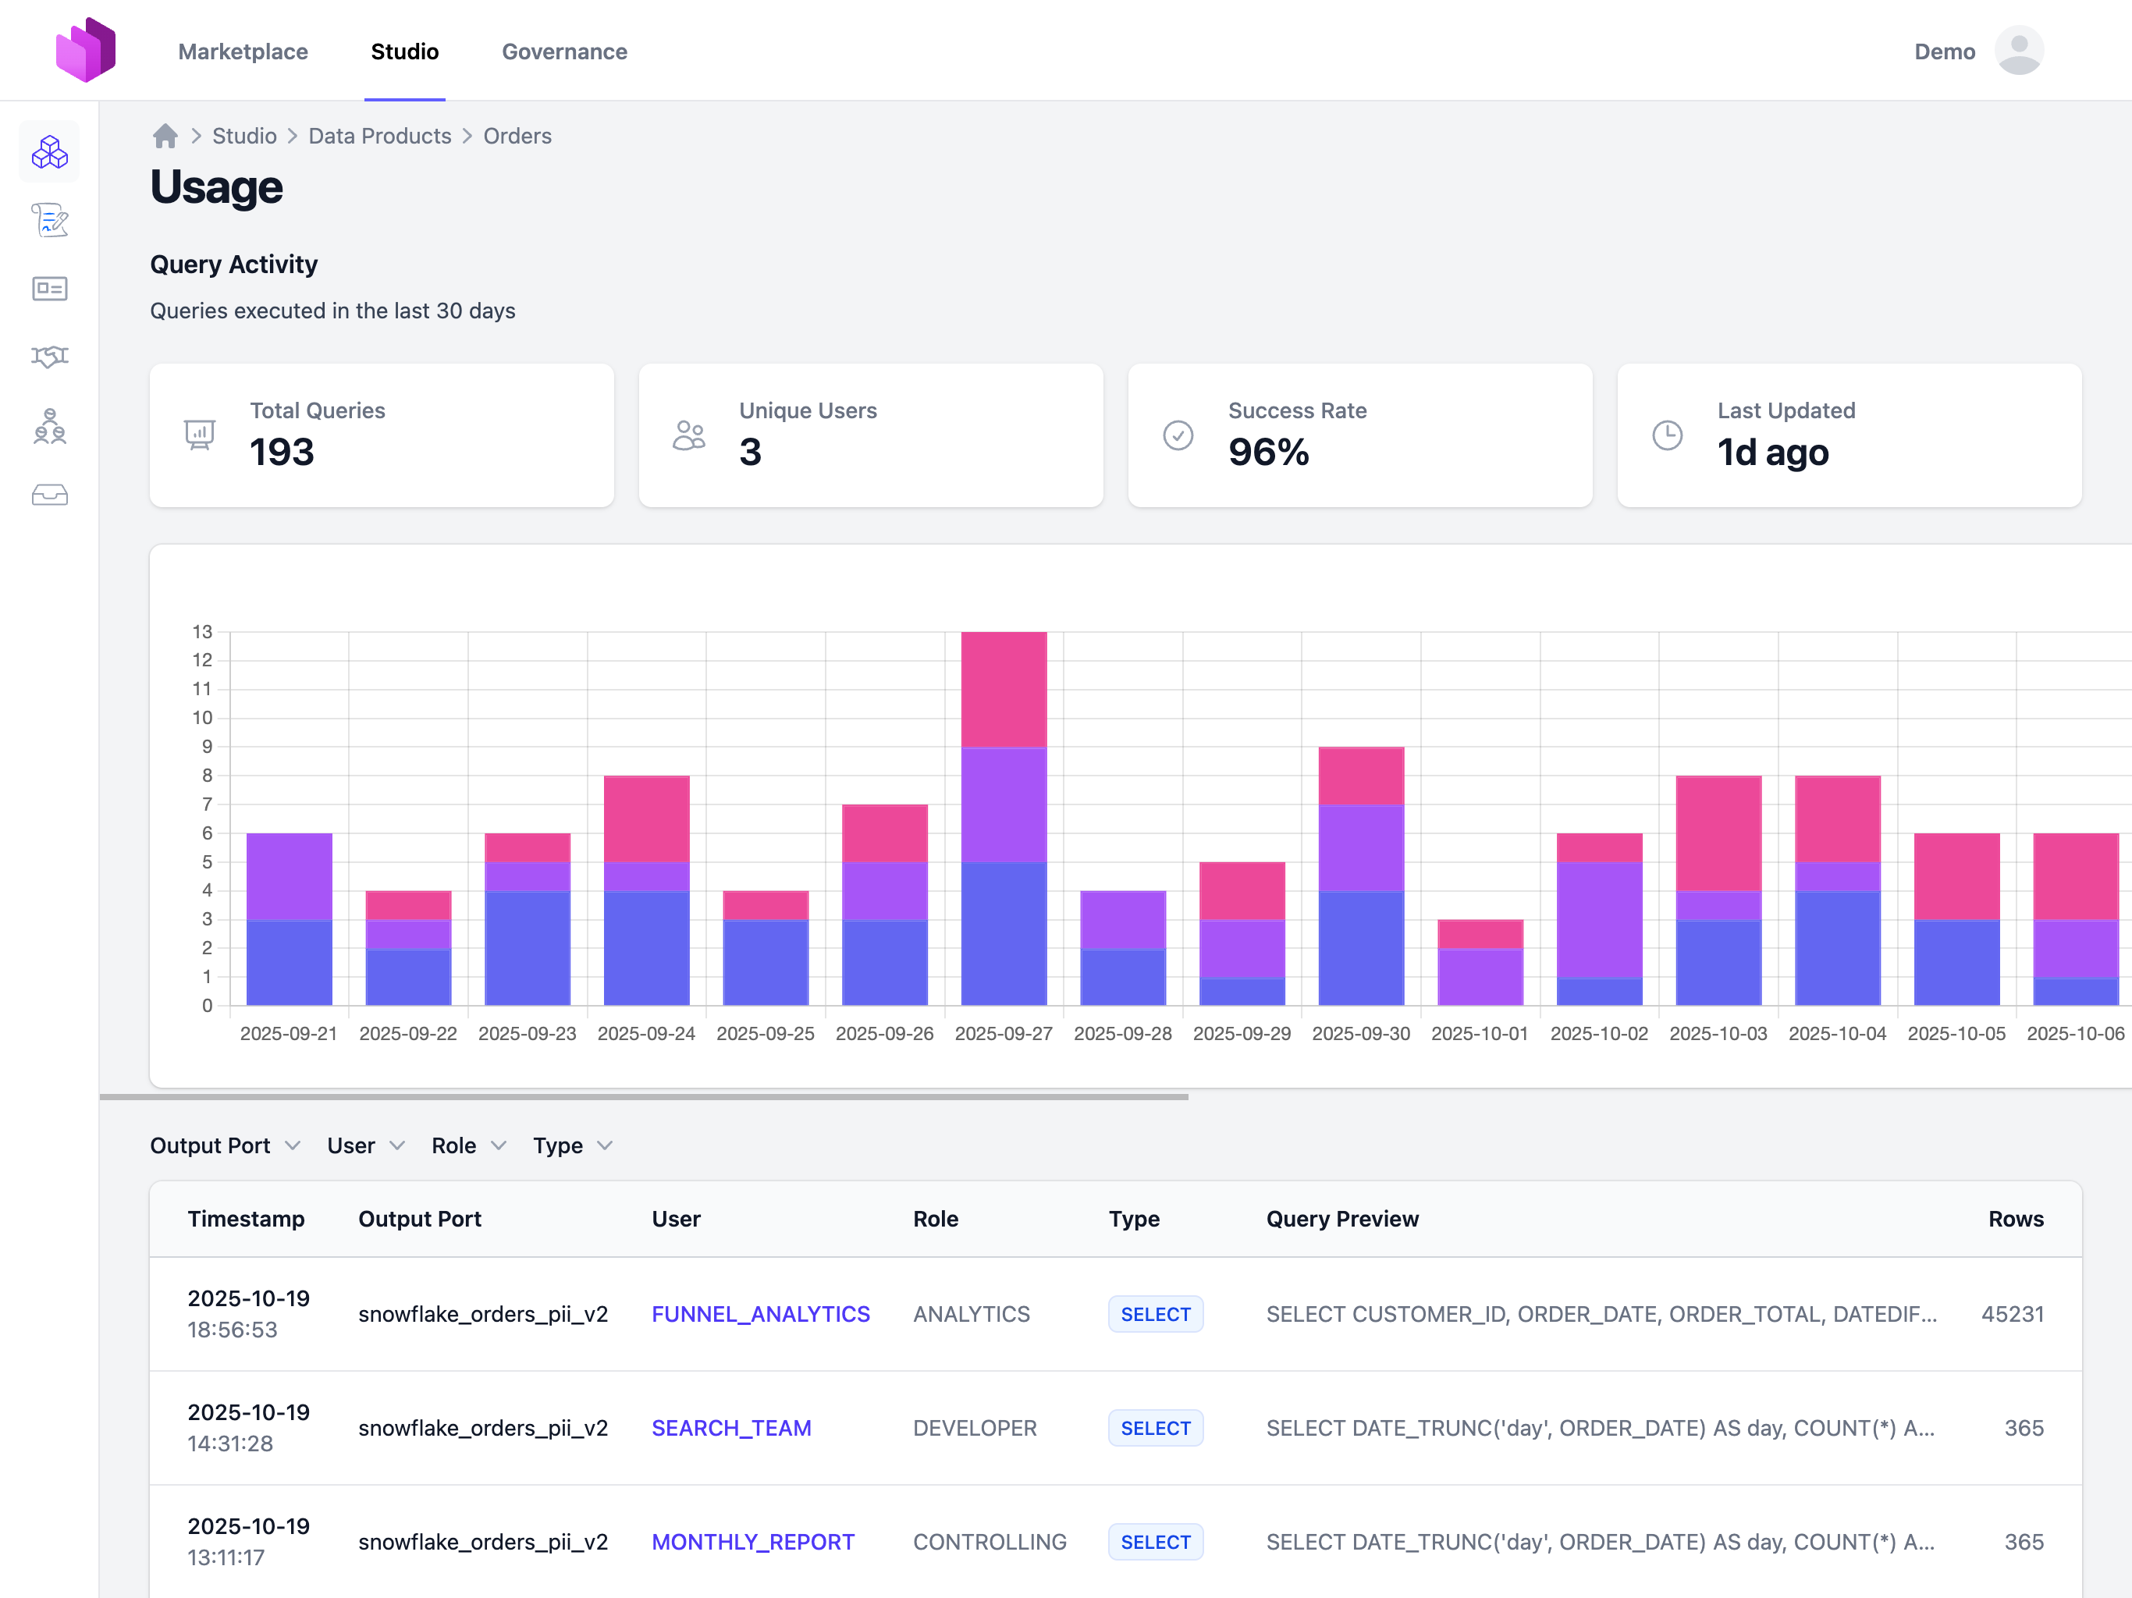Open the data products cubes sidebar icon
Image resolution: width=2132 pixels, height=1598 pixels.
click(x=49, y=151)
